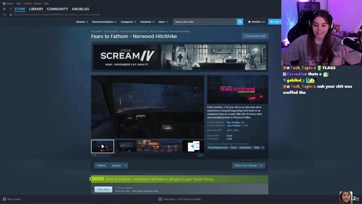362x204 pixels.
Task: Open the All Games breadcrumb
Action: coord(96,31)
